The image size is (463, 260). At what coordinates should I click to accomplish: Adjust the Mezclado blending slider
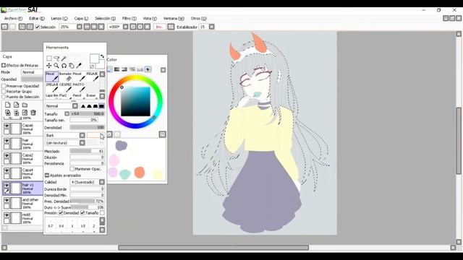pyautogui.click(x=87, y=151)
